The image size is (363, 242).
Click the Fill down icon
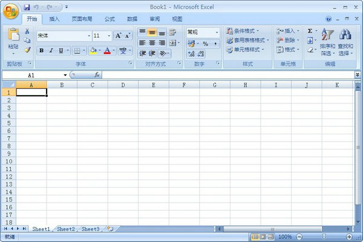point(310,41)
